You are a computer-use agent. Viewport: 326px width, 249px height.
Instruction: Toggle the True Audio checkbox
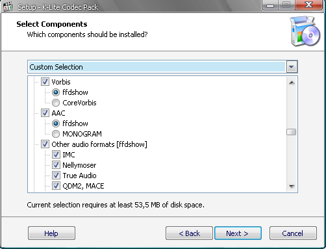tap(56, 176)
